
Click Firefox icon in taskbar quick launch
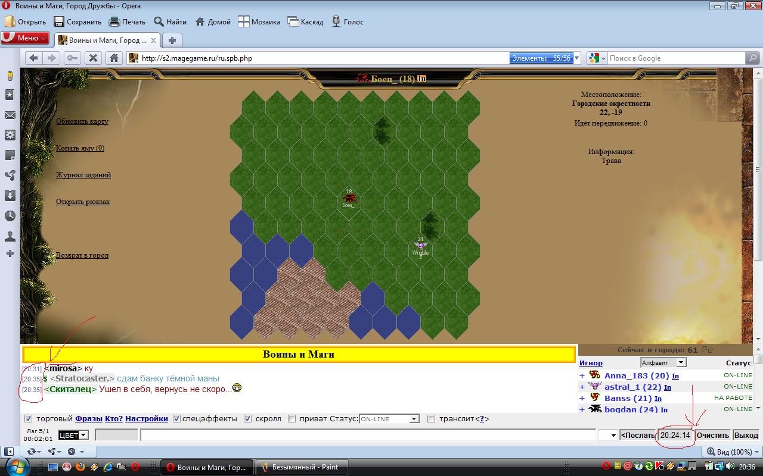[81, 466]
